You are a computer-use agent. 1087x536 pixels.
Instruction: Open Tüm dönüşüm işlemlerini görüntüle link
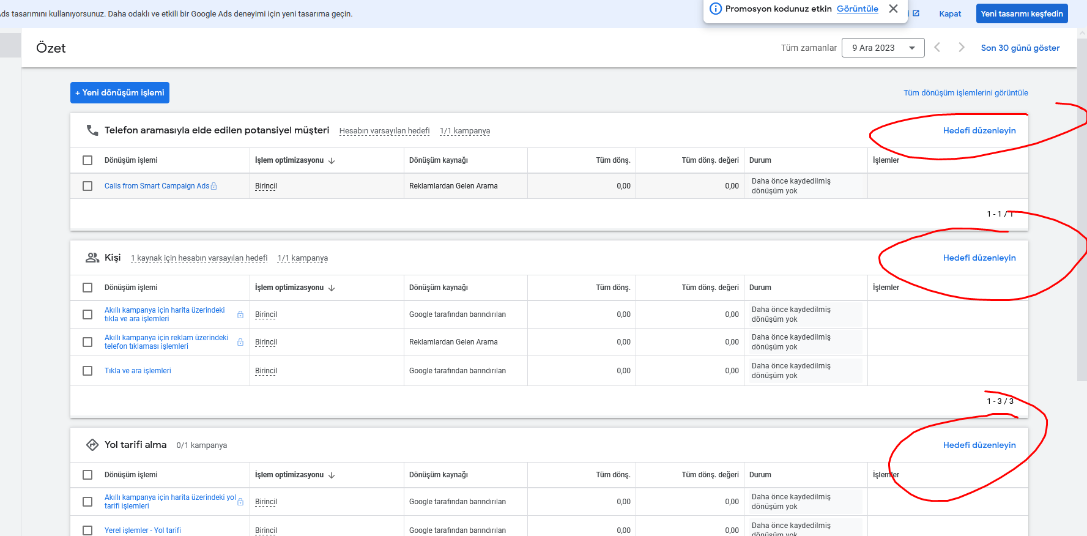966,93
